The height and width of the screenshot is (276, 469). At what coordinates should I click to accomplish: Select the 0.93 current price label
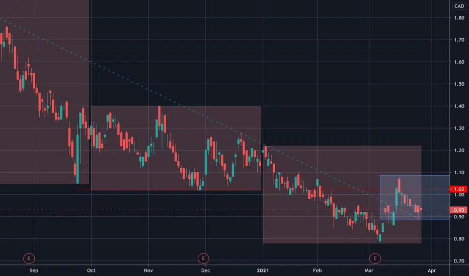(x=458, y=210)
